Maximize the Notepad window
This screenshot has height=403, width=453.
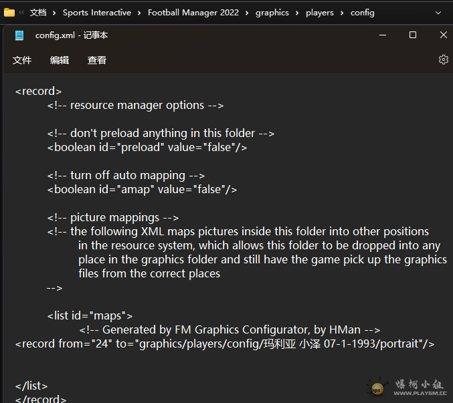(413, 35)
